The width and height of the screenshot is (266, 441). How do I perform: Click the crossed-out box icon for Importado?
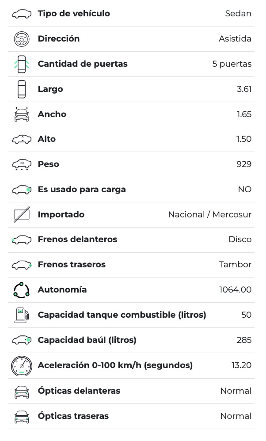[22, 215]
